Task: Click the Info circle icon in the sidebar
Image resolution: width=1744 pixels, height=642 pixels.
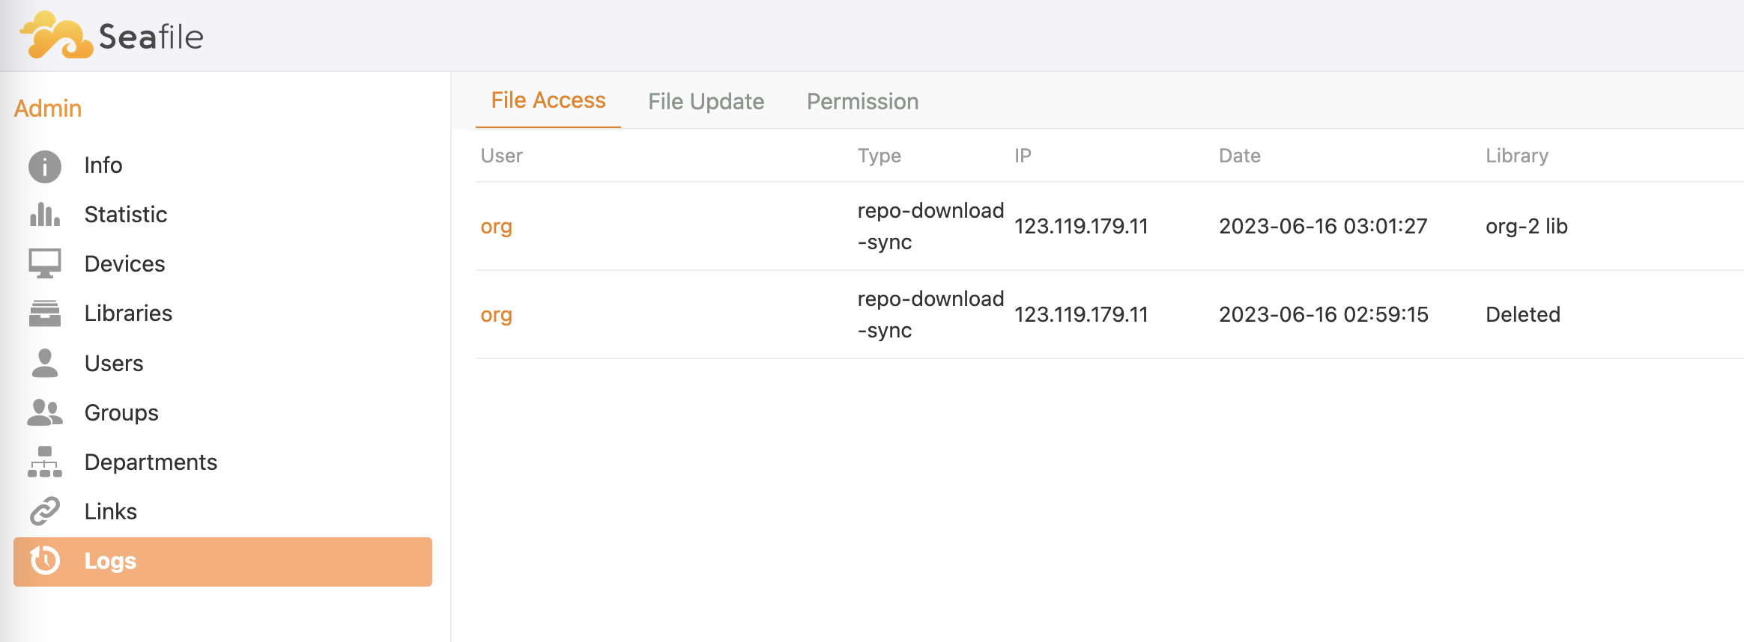Action: [45, 166]
